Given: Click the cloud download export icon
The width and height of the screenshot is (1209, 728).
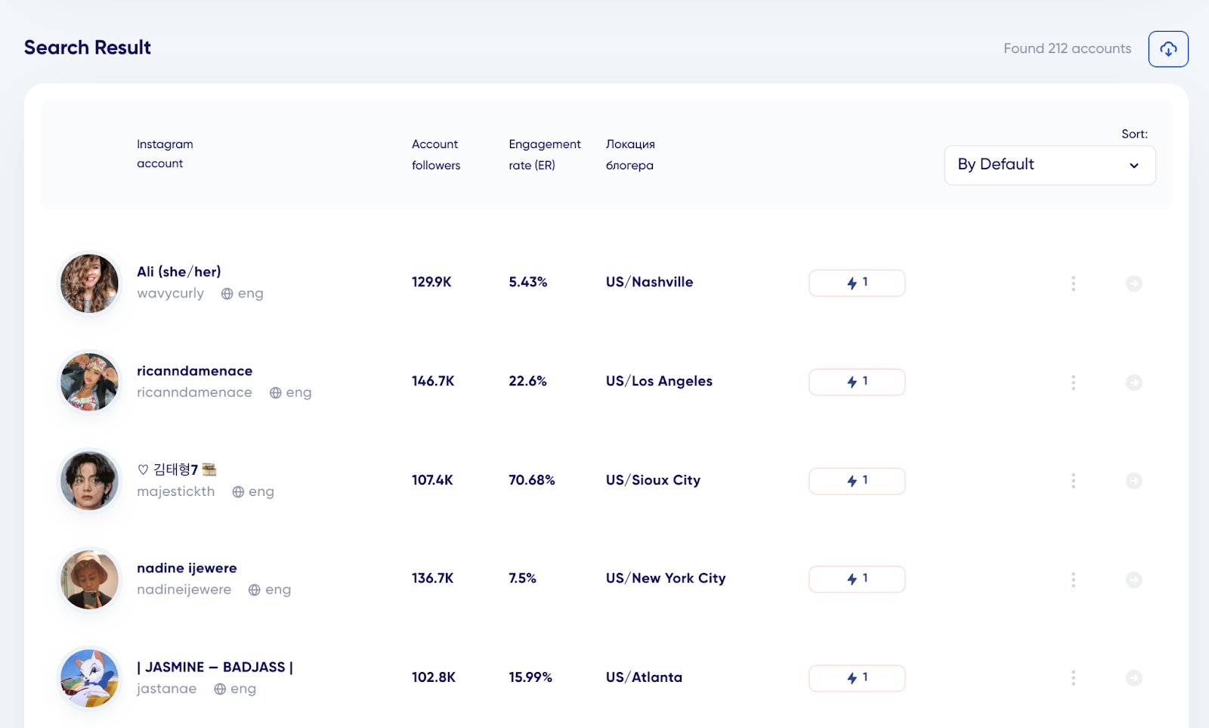Looking at the screenshot, I should coord(1168,49).
